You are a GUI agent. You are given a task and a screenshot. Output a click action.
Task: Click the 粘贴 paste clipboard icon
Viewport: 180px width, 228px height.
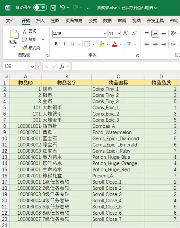14,34
